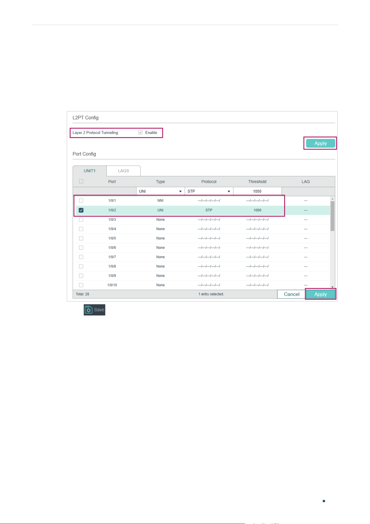Click Apply at the bottom of Port Config

(x=321, y=294)
